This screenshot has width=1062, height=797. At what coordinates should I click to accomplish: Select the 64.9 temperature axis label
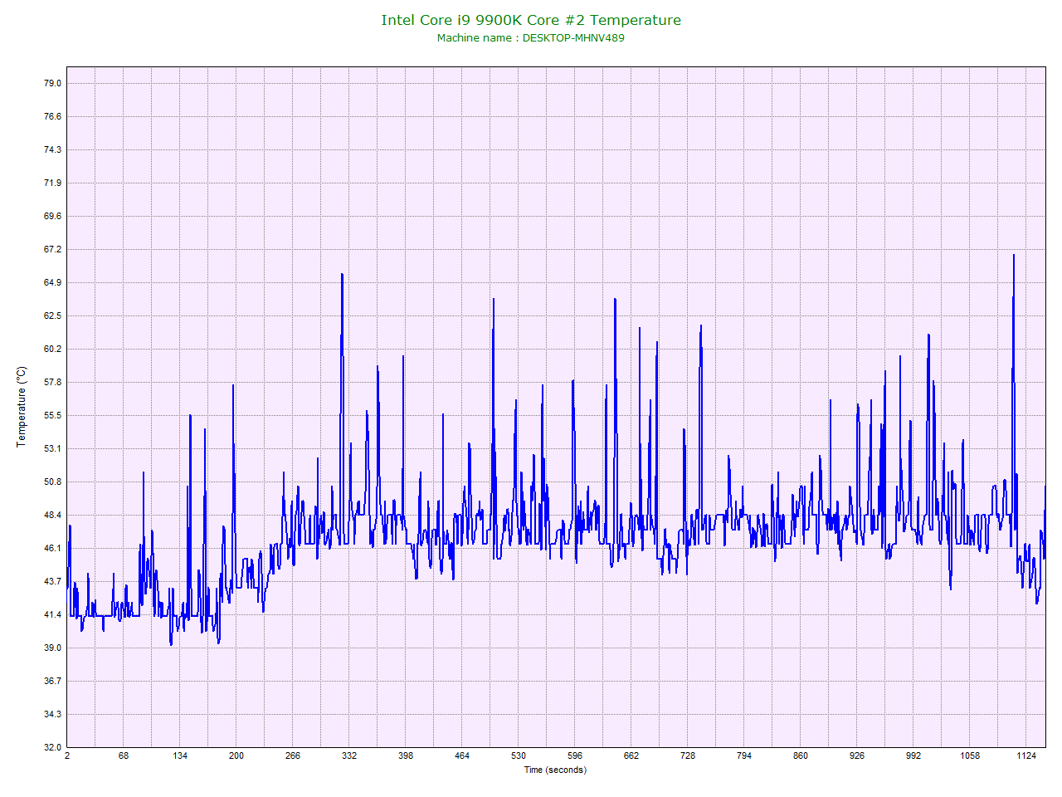point(53,282)
